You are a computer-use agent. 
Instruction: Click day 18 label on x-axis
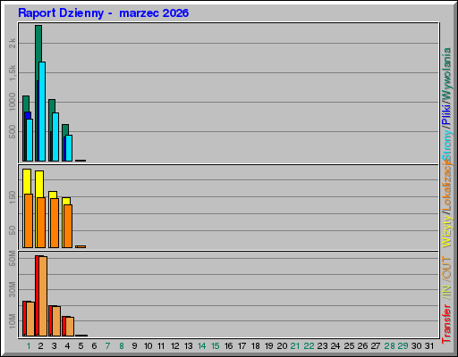pos(256,346)
